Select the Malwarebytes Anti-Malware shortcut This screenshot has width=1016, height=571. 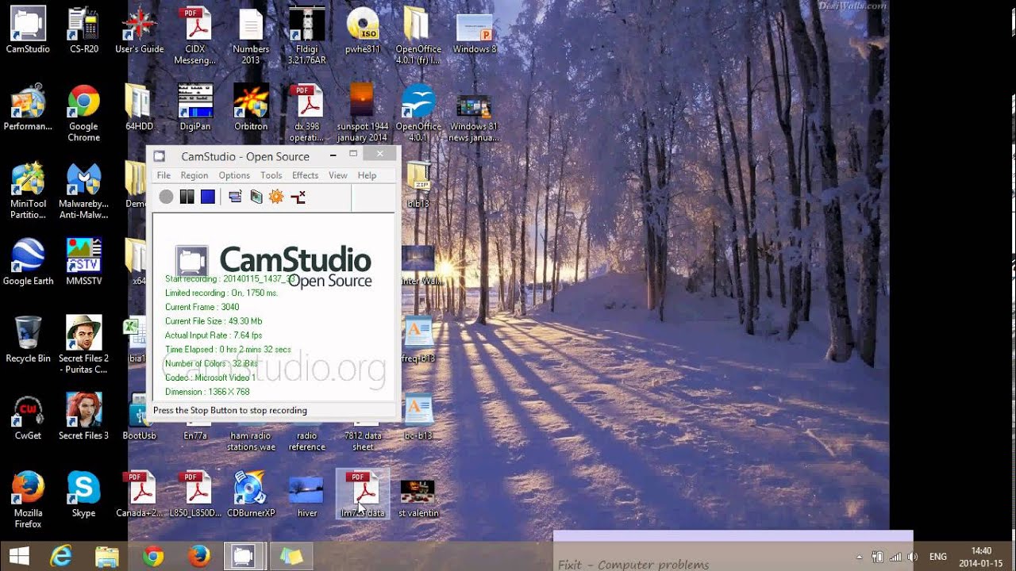[83, 191]
